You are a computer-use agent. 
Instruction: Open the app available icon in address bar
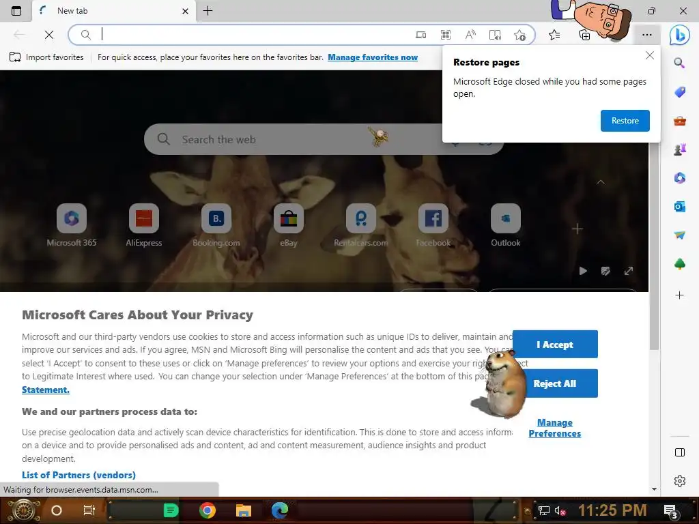[x=420, y=35]
